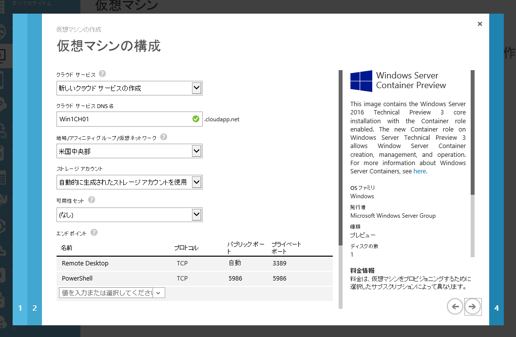
Task: Click the Remote Desktop row TCP protocol cell
Action: [182, 263]
